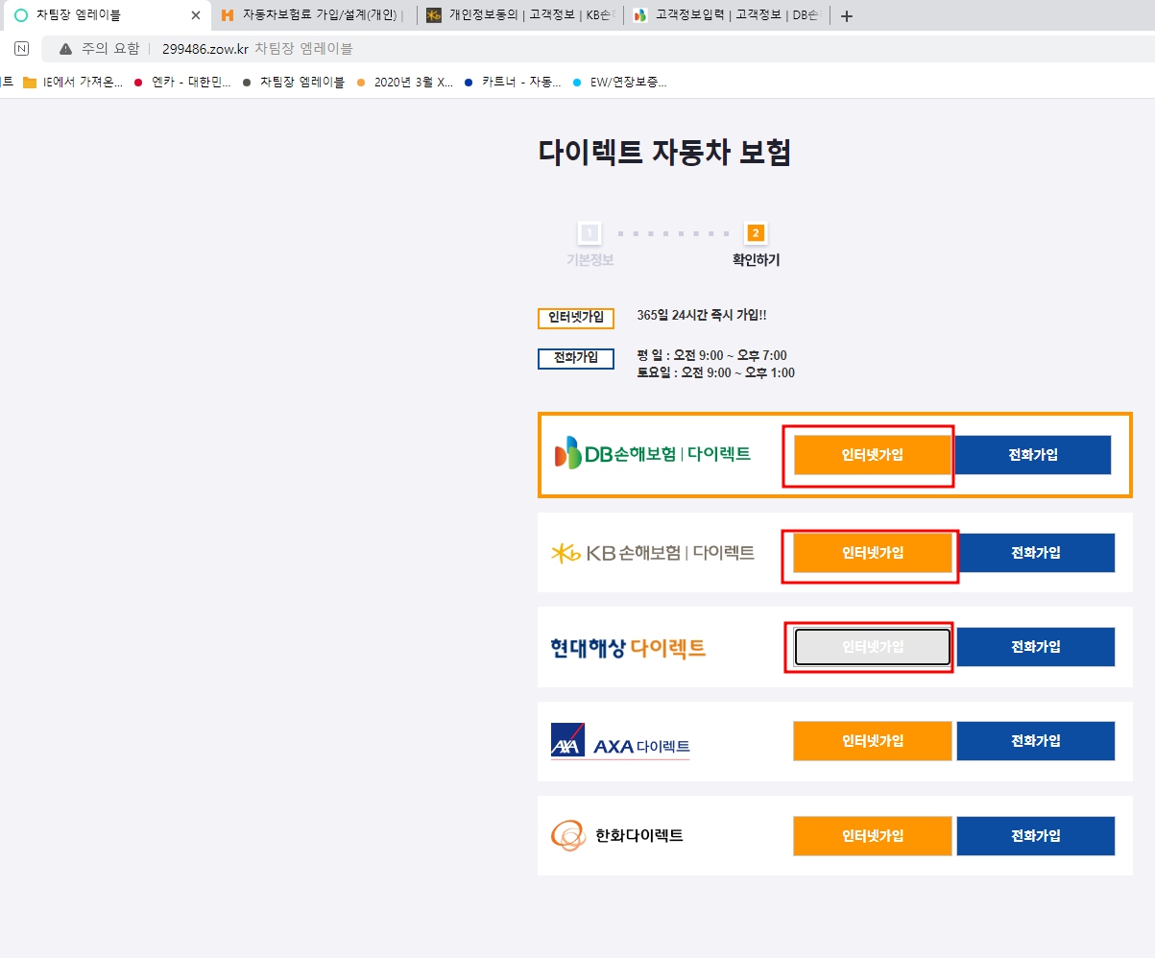
Task: Click 다이렉트 자동차 보험 heading
Action: pyautogui.click(x=664, y=152)
